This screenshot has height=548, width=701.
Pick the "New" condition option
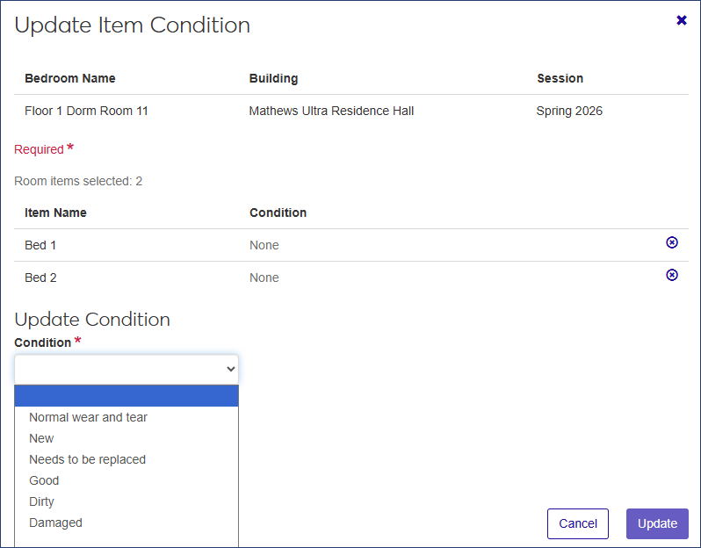pos(41,438)
